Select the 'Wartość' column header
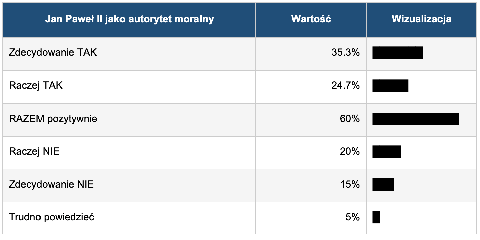 (311, 19)
